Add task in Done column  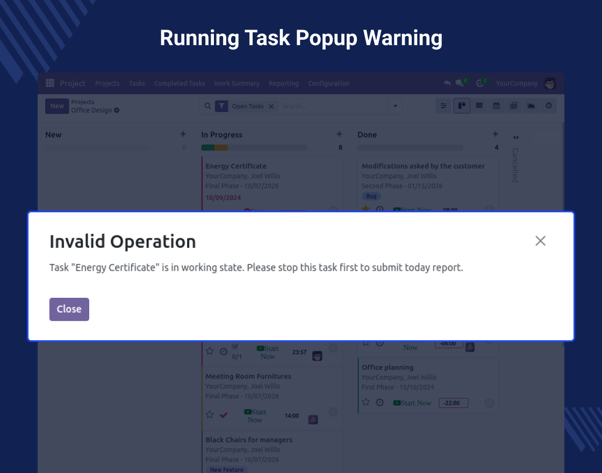click(495, 134)
